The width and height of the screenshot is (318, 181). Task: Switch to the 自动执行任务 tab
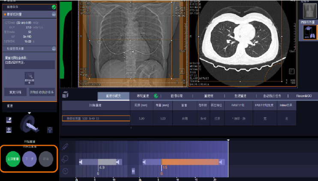(272, 96)
